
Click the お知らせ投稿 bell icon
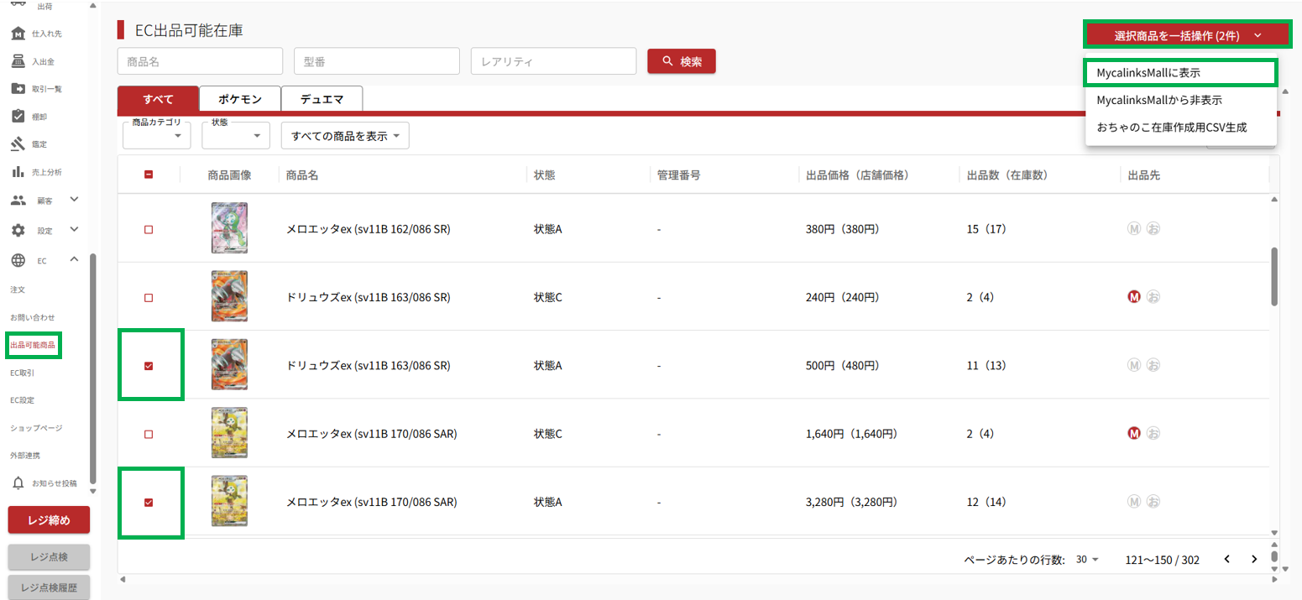18,483
